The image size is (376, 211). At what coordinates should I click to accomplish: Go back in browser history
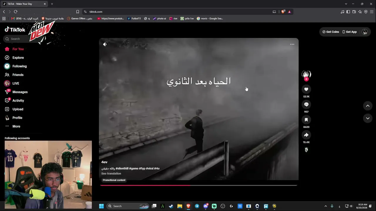tap(4, 12)
